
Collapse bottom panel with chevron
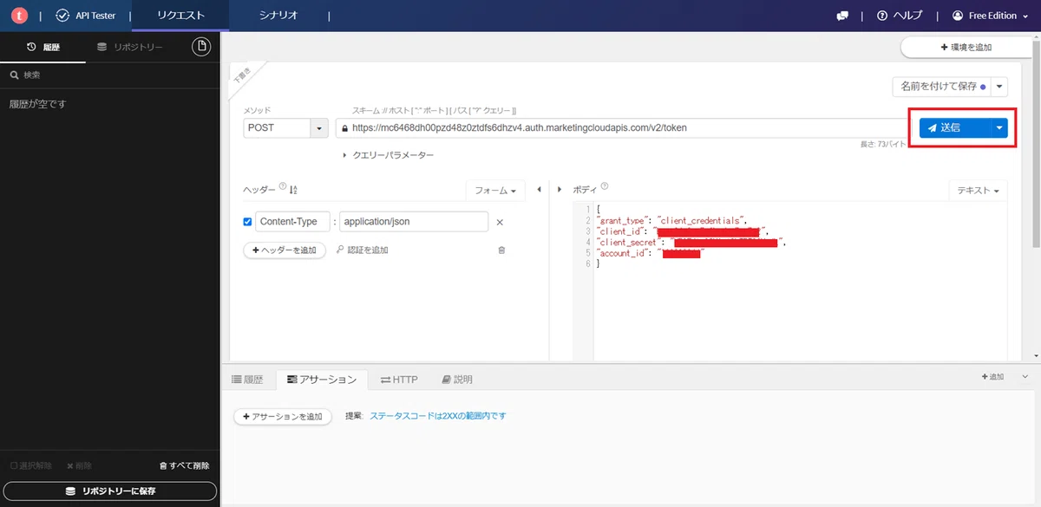point(1025,377)
